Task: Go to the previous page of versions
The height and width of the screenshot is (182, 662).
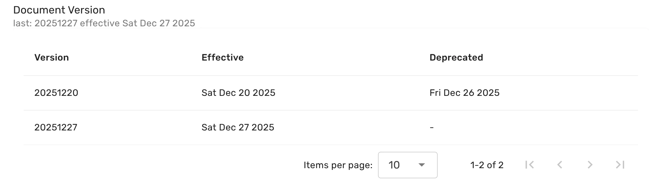Action: pyautogui.click(x=559, y=165)
